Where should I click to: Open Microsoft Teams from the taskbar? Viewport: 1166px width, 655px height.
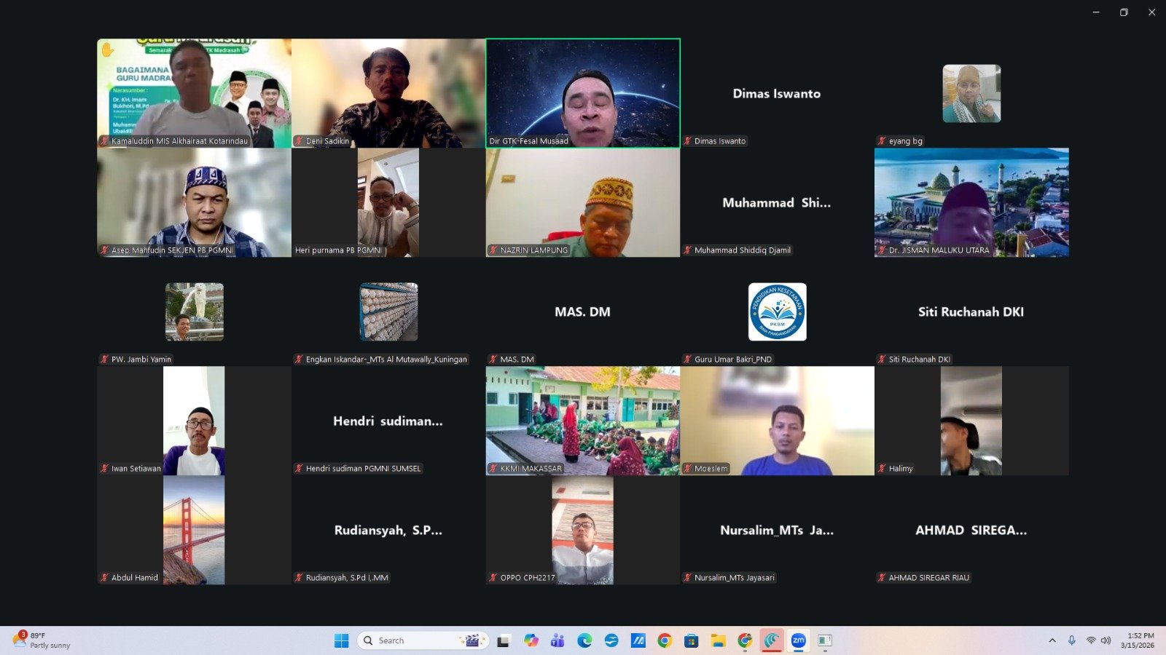557,640
